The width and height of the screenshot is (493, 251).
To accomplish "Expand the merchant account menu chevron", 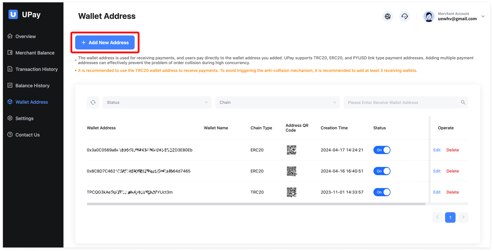I will (x=483, y=16).
